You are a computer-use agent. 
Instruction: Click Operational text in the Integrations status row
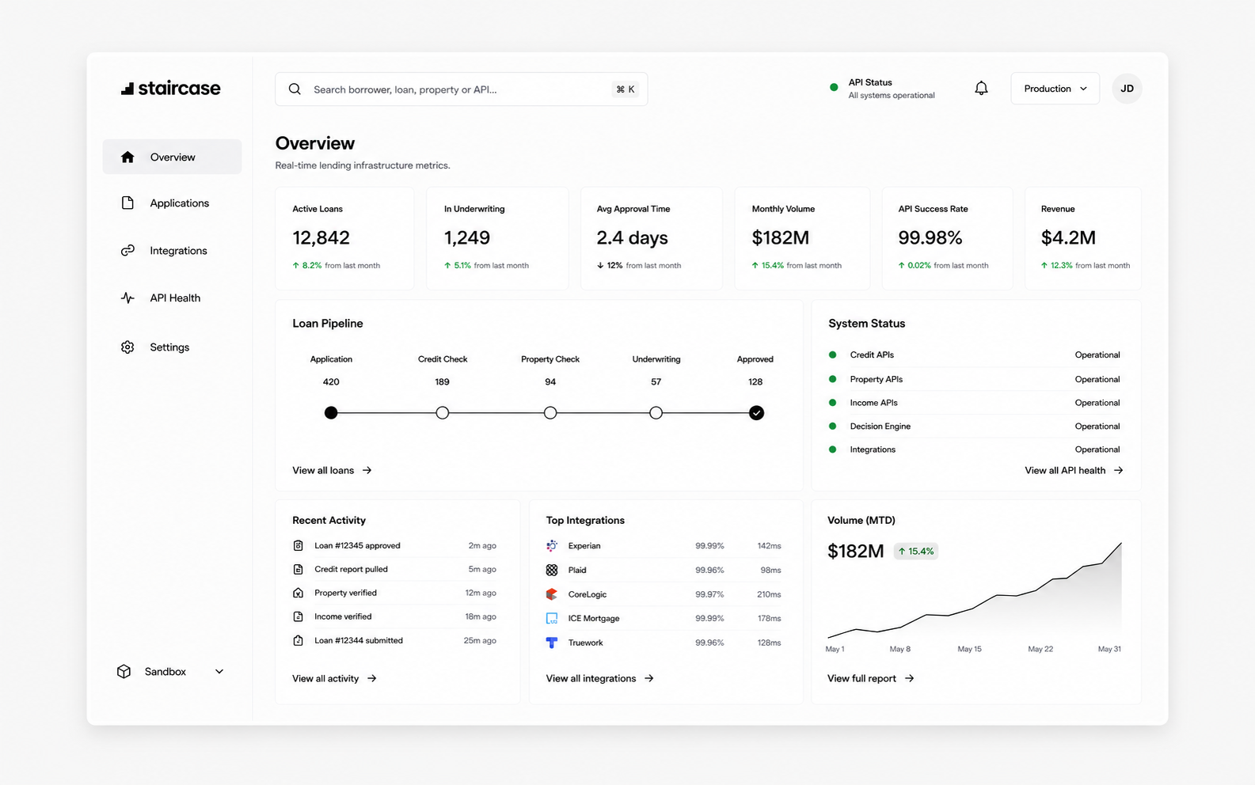(1097, 449)
